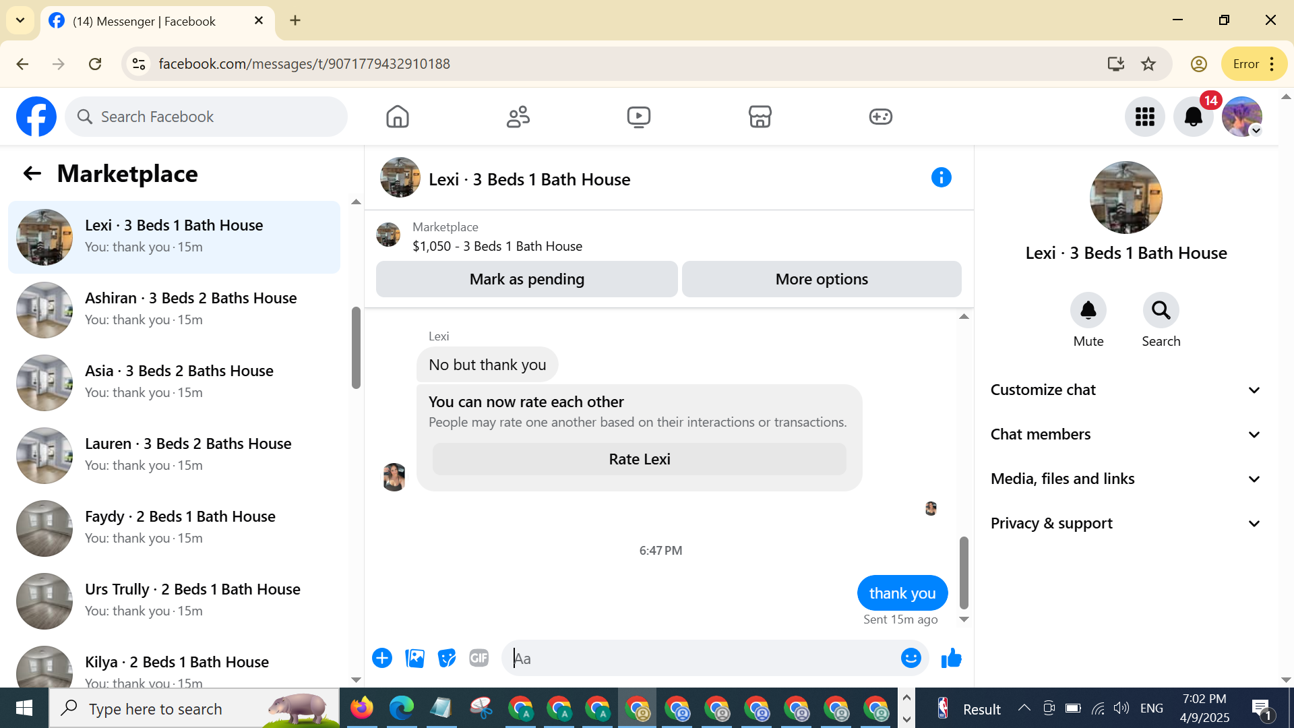Click the Rate Lexi button
The width and height of the screenshot is (1294, 728).
pyautogui.click(x=640, y=459)
